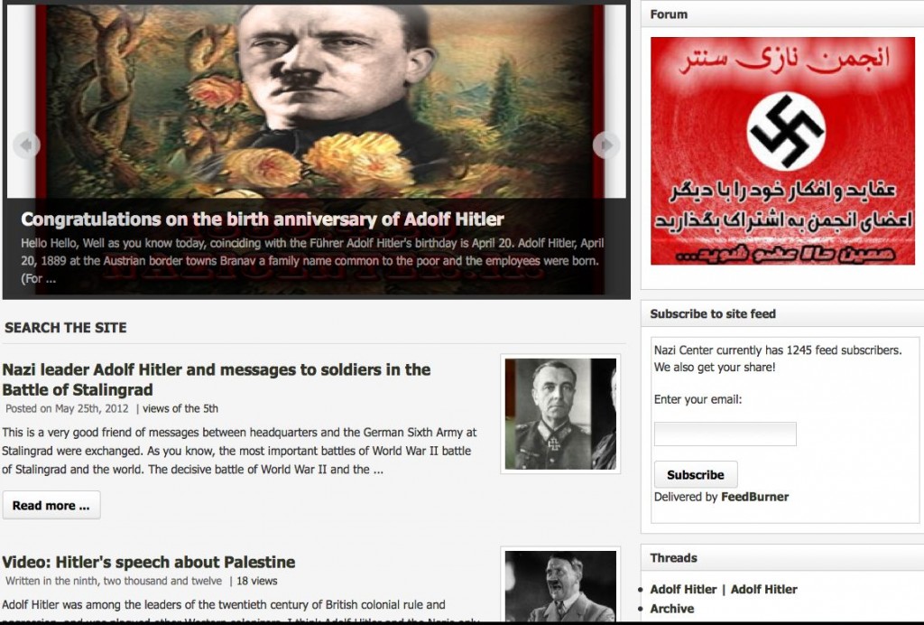Screen dimensions: 924x625
Task: Click the Stalingrad article officer thumbnail
Action: (560, 414)
